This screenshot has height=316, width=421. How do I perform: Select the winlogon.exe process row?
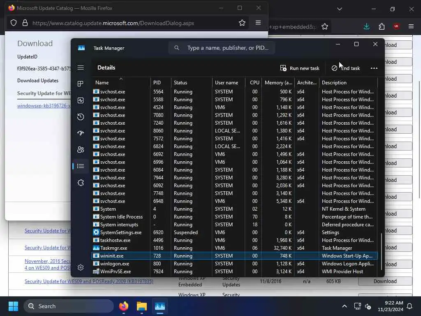point(235,264)
